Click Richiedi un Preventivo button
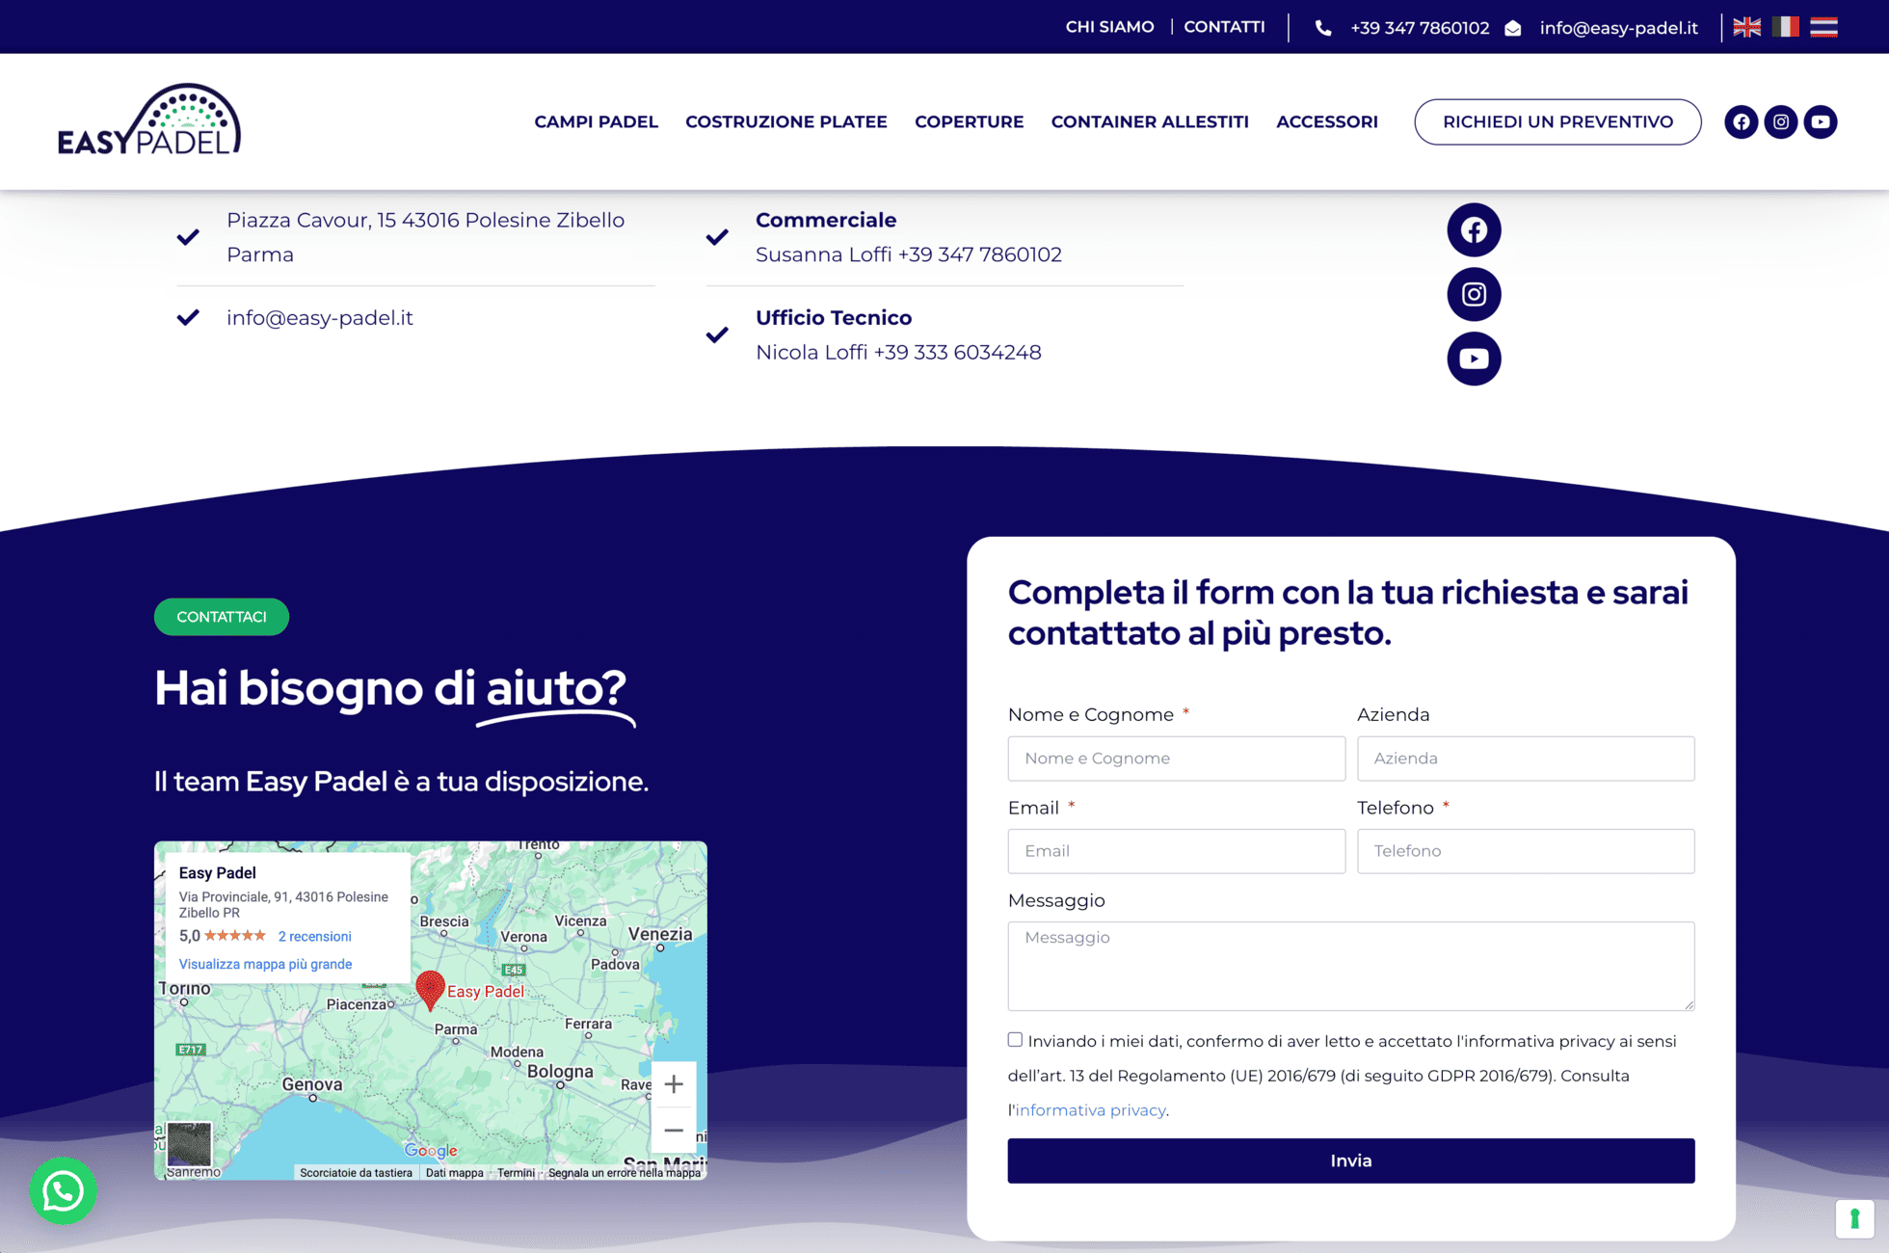1889x1253 pixels. tap(1556, 122)
